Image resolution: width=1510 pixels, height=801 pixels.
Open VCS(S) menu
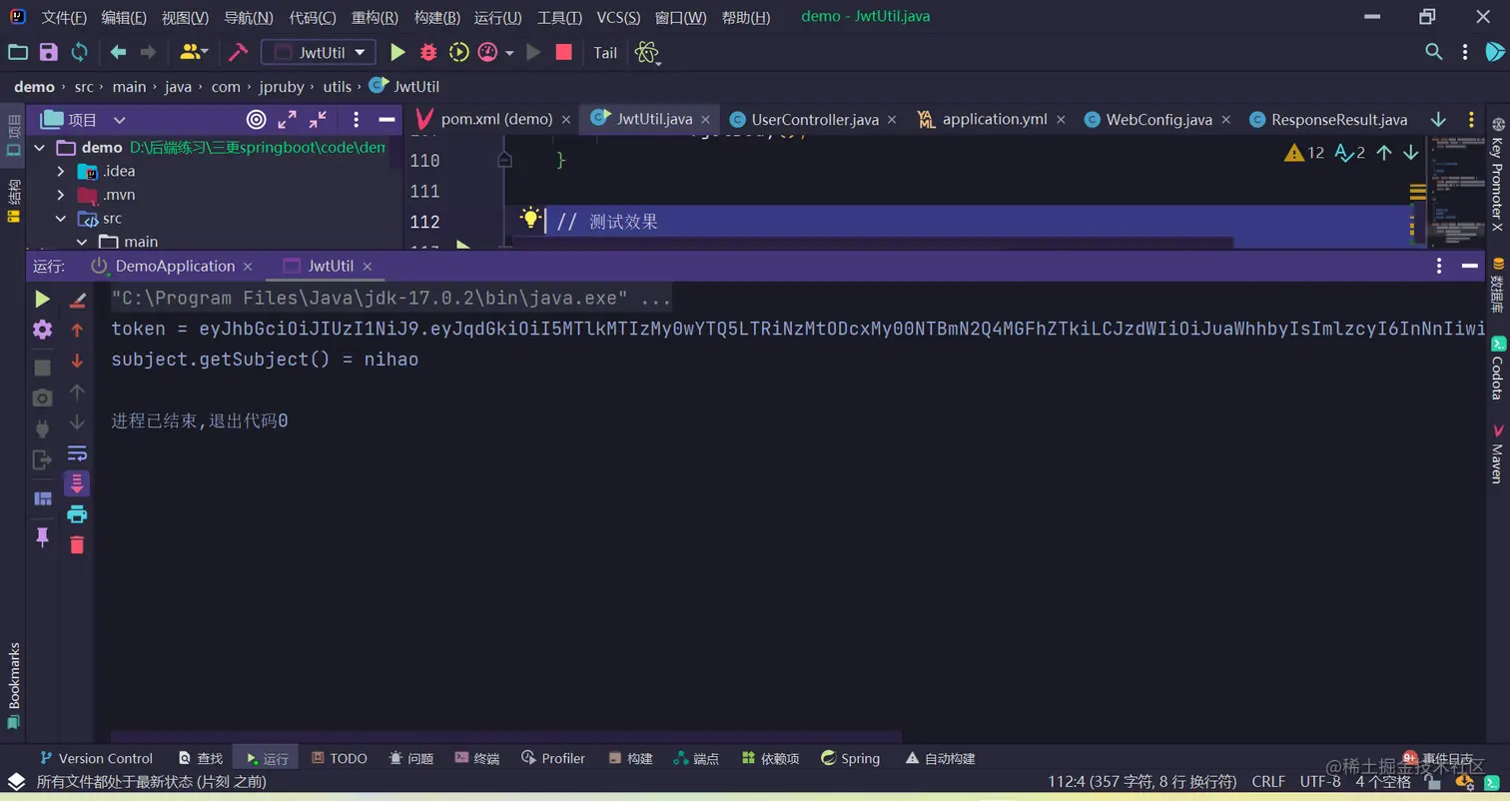click(x=620, y=18)
